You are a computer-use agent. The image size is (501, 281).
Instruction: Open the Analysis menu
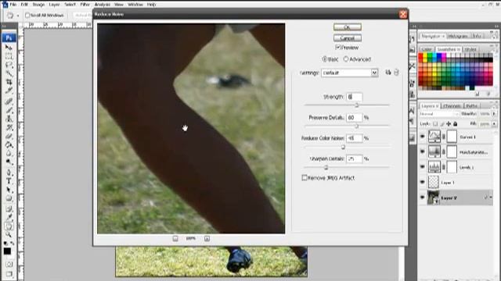pyautogui.click(x=103, y=5)
